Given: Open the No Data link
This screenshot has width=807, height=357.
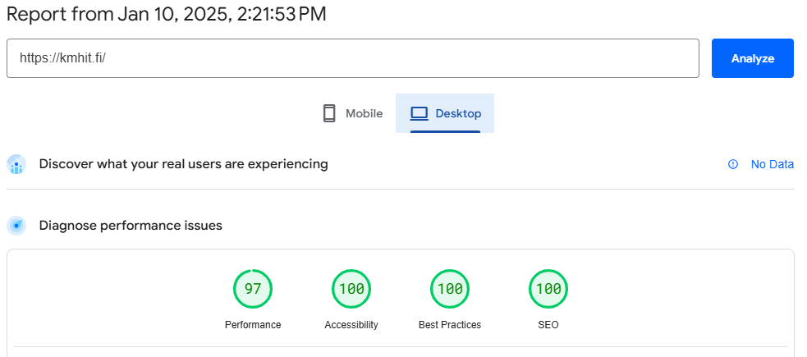Looking at the screenshot, I should coord(772,164).
